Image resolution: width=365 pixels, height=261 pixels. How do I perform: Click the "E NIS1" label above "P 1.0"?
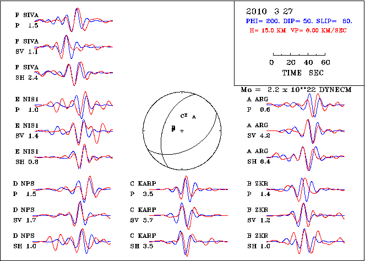27,100
